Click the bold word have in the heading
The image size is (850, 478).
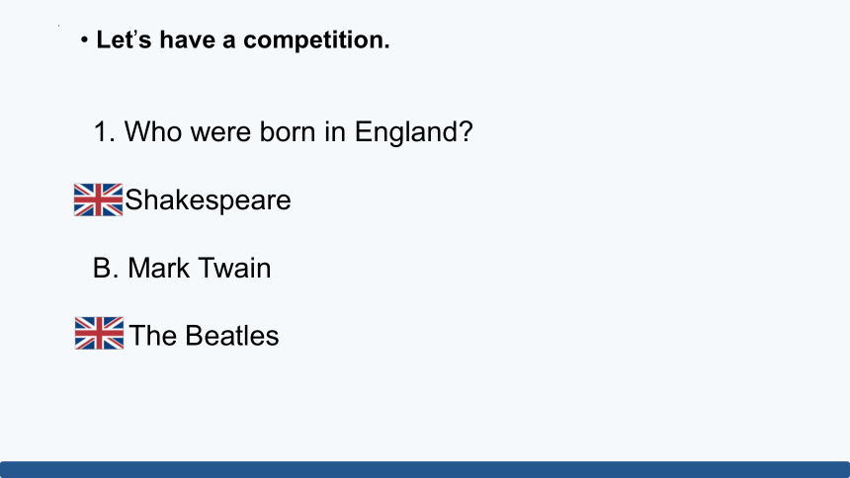[x=187, y=40]
